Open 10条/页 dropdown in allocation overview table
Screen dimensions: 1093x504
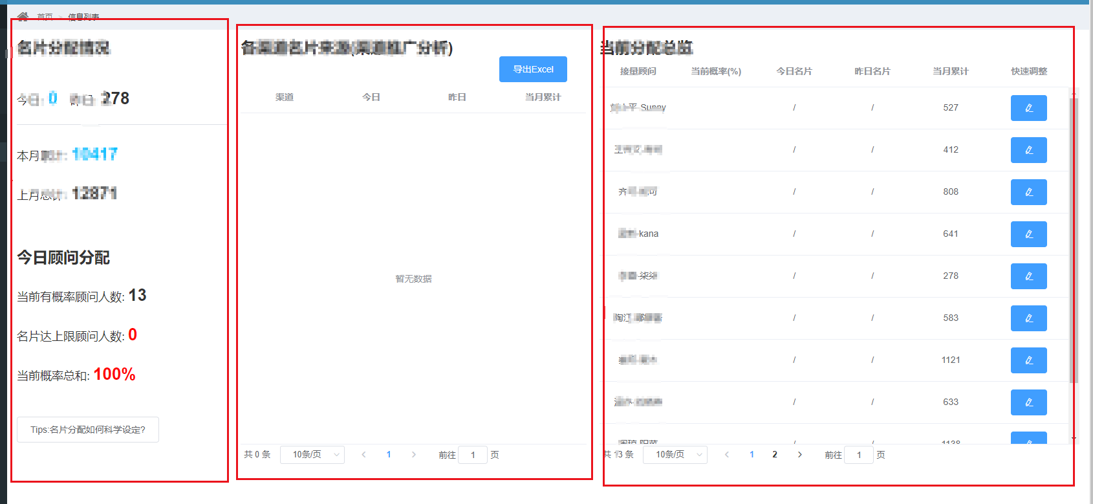[x=675, y=455]
